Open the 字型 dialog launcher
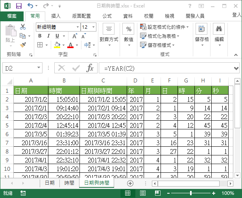Viewport: 242px width, 198px height. tap(95, 55)
